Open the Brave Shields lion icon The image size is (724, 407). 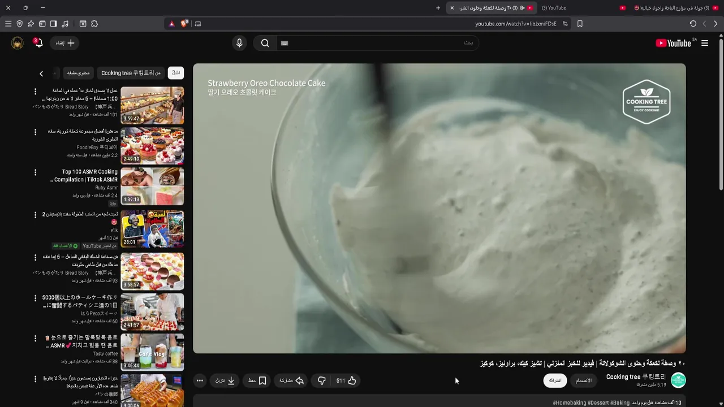pos(184,24)
